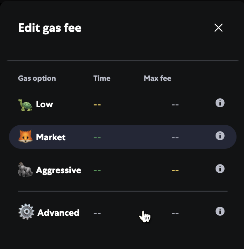The image size is (244, 249).
Task: Click the green time value in the Market row
Action: coord(97,138)
